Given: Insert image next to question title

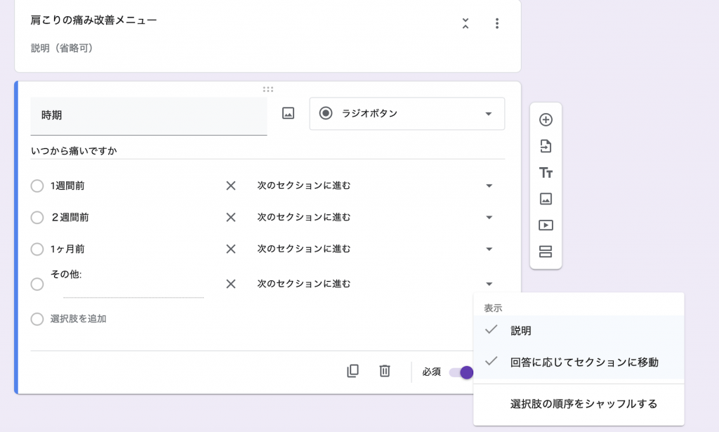Looking at the screenshot, I should click(288, 114).
